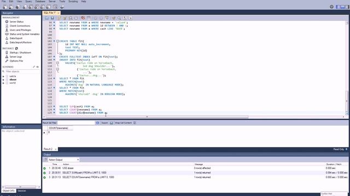Switch to the Session tab
Image resolution: width=350 pixels, height=196 pixels.
pos(22,191)
